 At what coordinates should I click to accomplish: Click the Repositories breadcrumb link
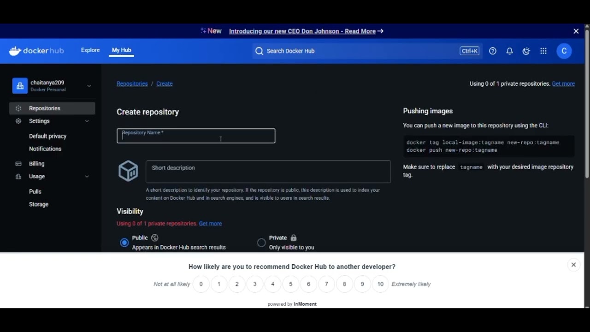click(x=132, y=84)
